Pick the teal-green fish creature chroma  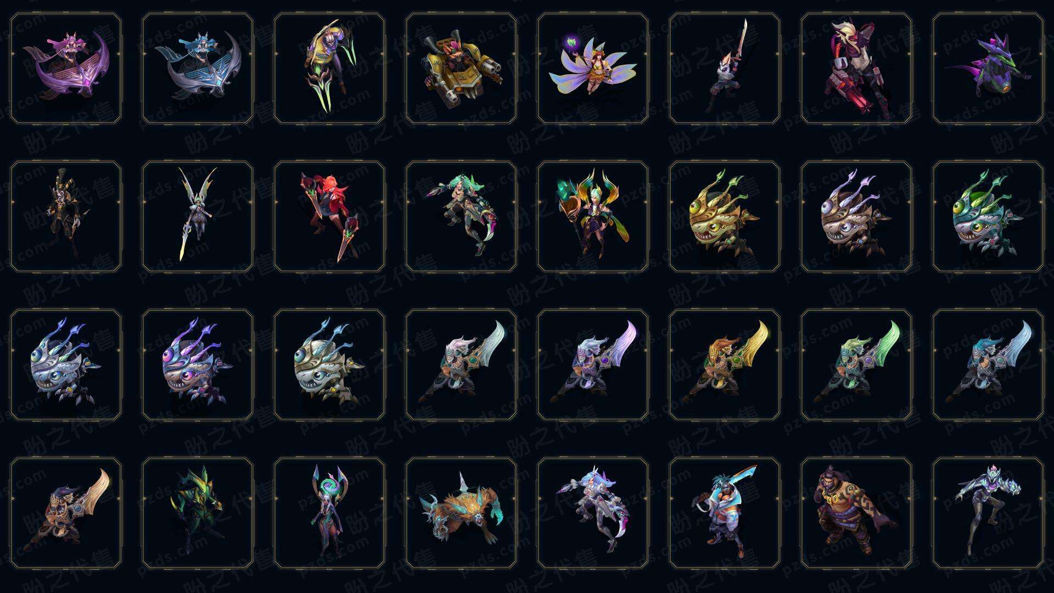[x=988, y=216]
